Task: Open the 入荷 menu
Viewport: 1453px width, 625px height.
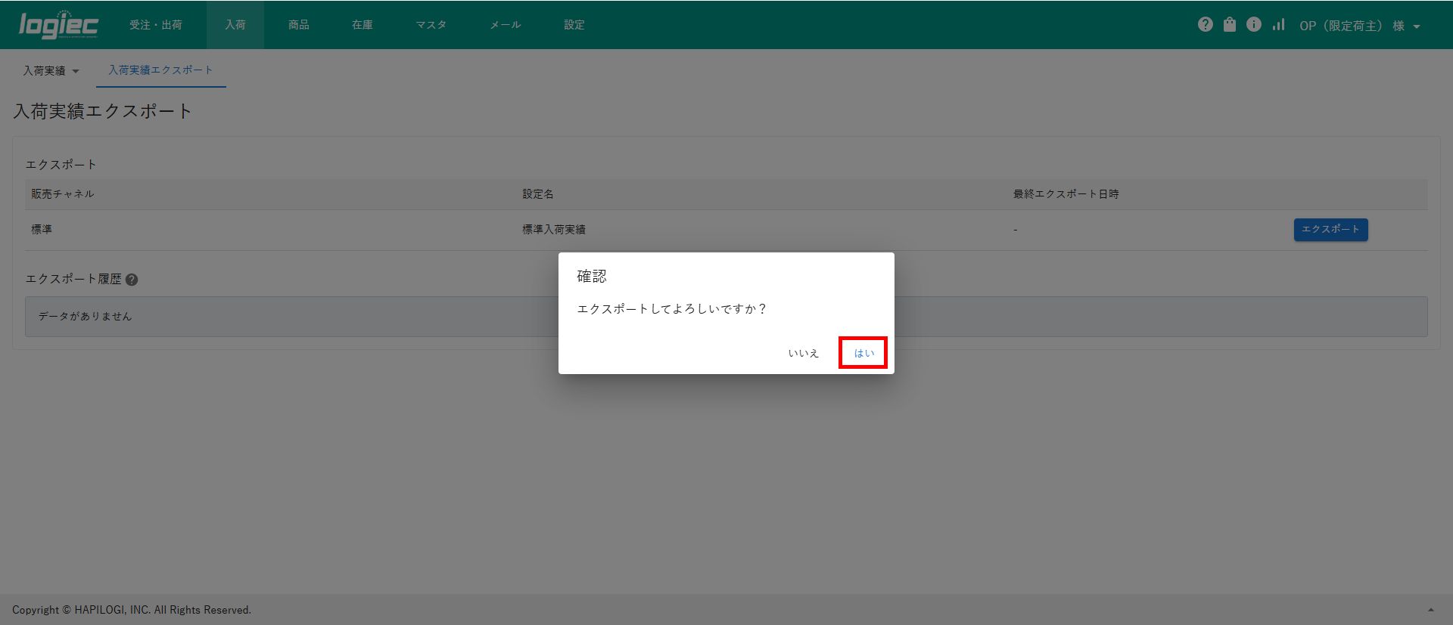Action: pyautogui.click(x=235, y=25)
